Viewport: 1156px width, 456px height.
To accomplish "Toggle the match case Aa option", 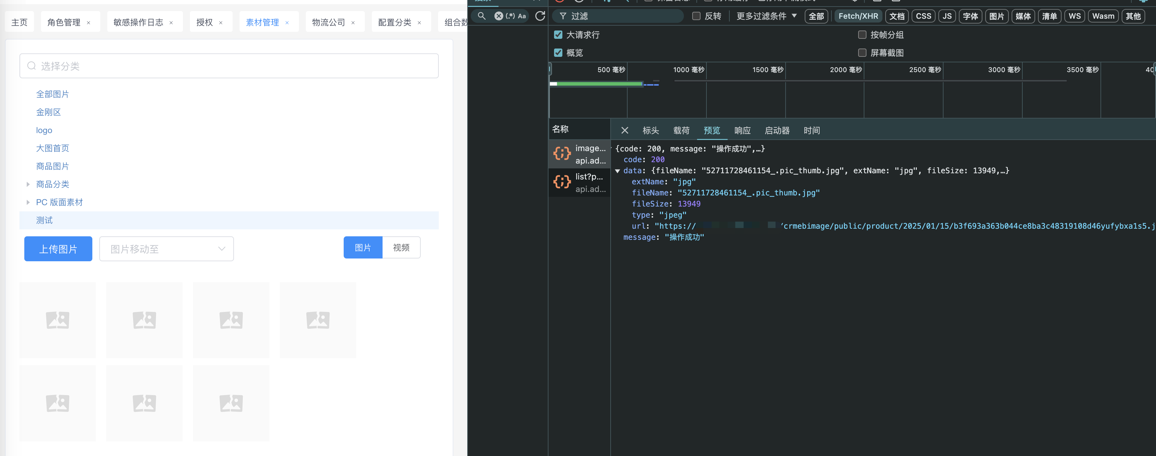I will 522,16.
